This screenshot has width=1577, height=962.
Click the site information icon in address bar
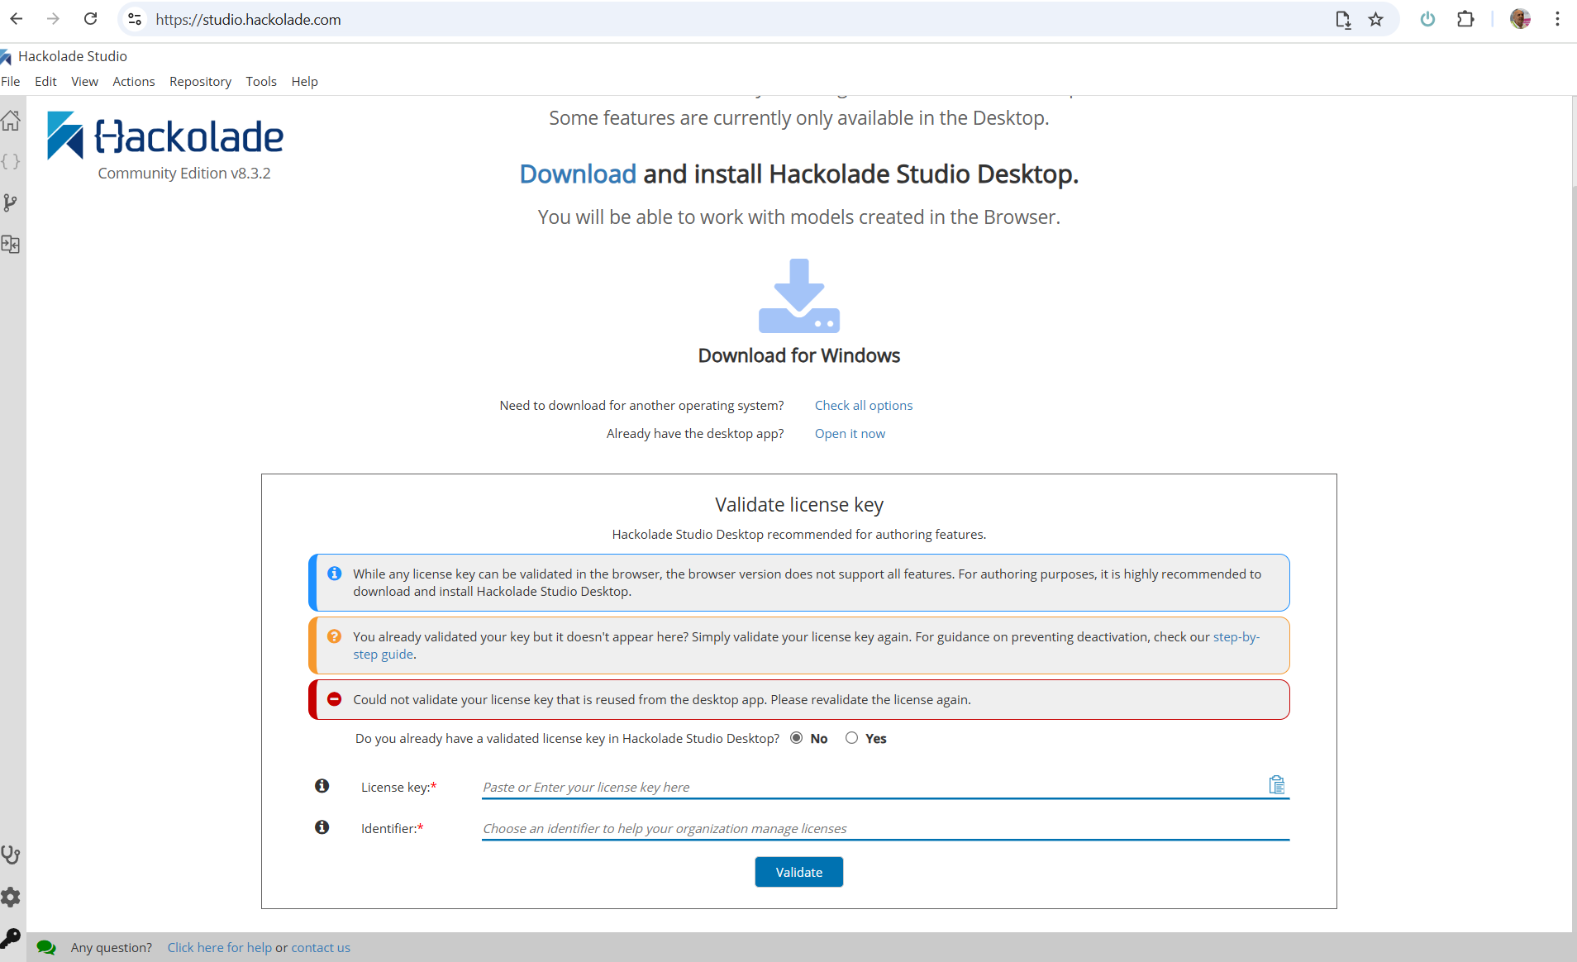135,19
